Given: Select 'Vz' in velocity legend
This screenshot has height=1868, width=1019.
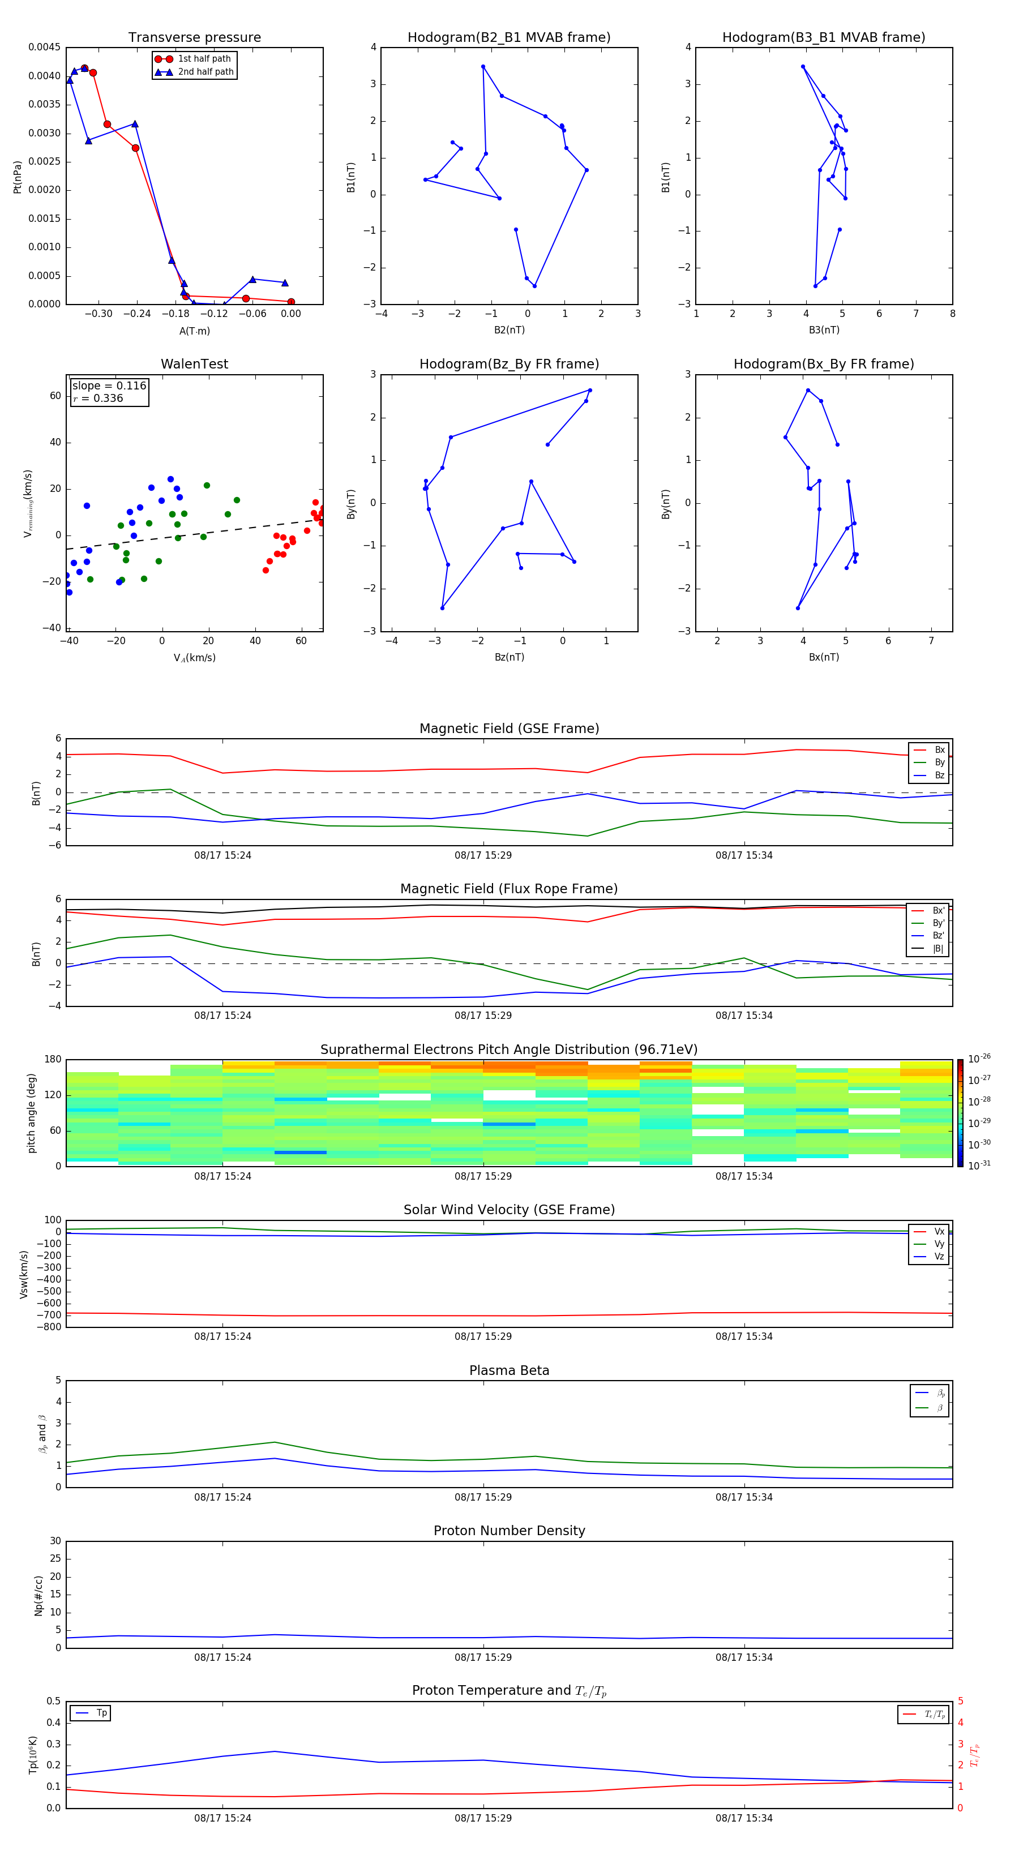Looking at the screenshot, I should pos(929,1257).
